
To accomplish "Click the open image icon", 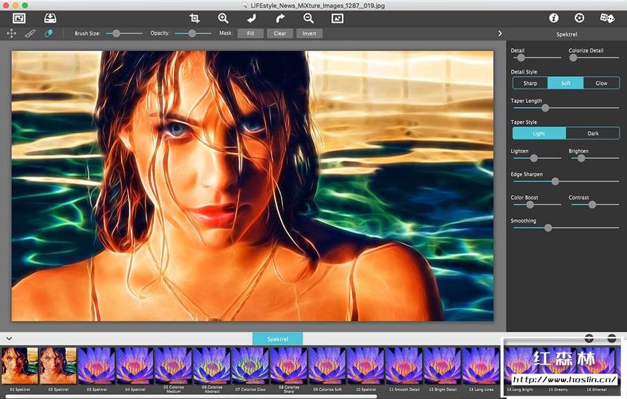I will click(x=19, y=18).
